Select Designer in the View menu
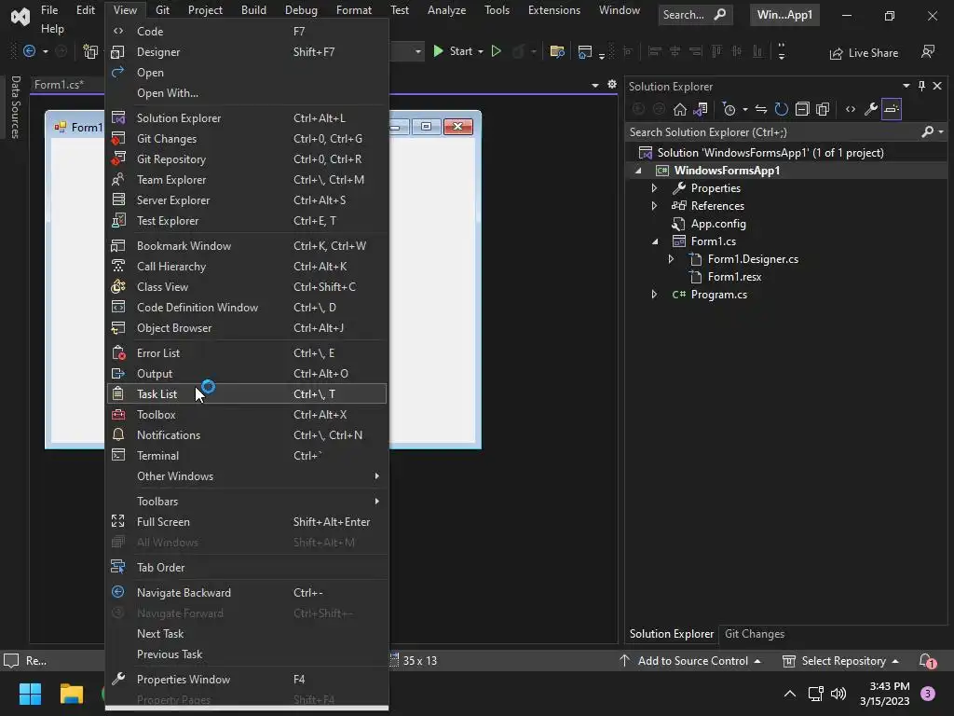Viewport: 954px width, 716px height. [x=246, y=52]
